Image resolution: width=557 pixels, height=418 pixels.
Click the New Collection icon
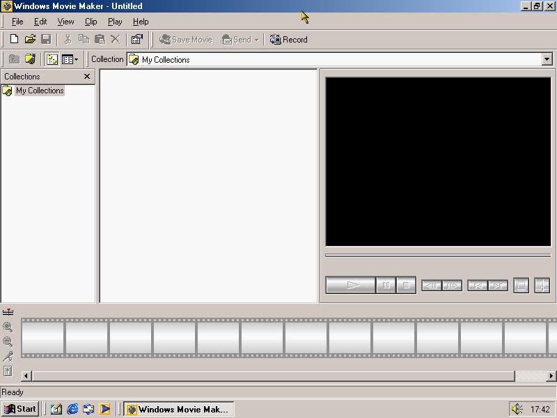30,59
